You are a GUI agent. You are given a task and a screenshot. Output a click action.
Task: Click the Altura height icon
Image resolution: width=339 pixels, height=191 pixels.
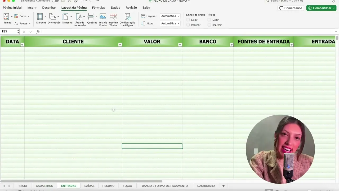coord(143,24)
